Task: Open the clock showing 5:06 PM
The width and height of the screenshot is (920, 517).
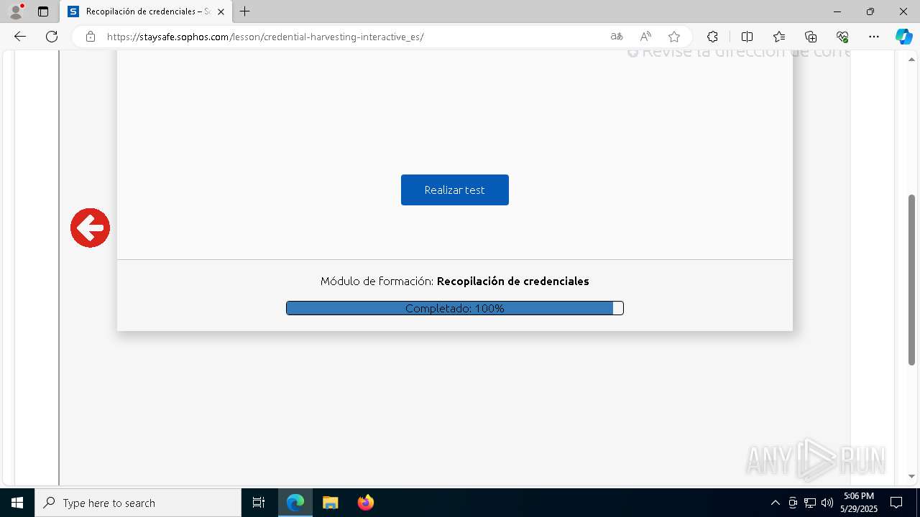Action: click(859, 503)
